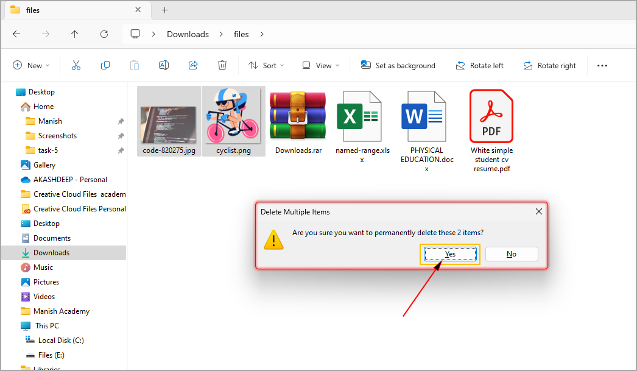This screenshot has height=371, width=637.
Task: Expand the Sort options dropdown
Action: pyautogui.click(x=266, y=66)
